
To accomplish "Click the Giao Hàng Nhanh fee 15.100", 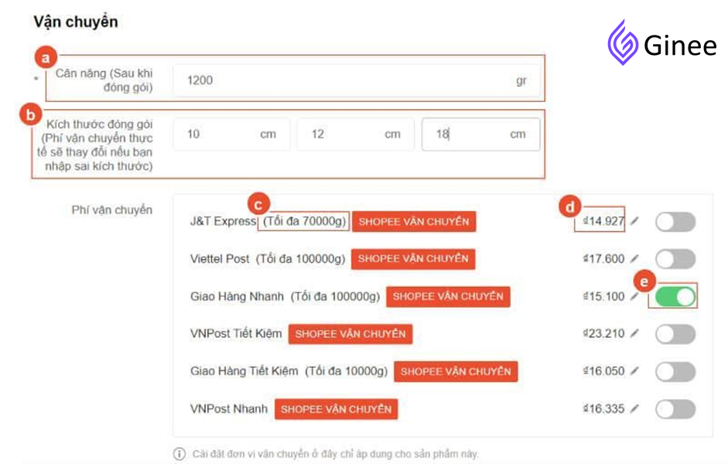I will pyautogui.click(x=603, y=296).
